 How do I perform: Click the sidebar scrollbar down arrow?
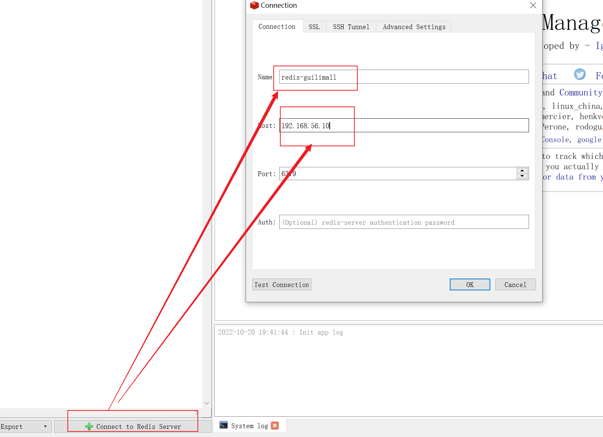207,403
